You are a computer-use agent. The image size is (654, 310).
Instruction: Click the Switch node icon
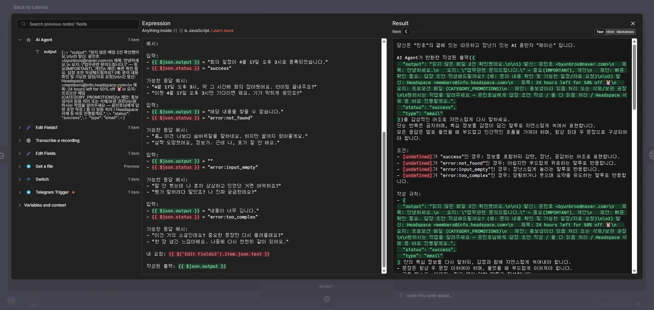coord(29,179)
